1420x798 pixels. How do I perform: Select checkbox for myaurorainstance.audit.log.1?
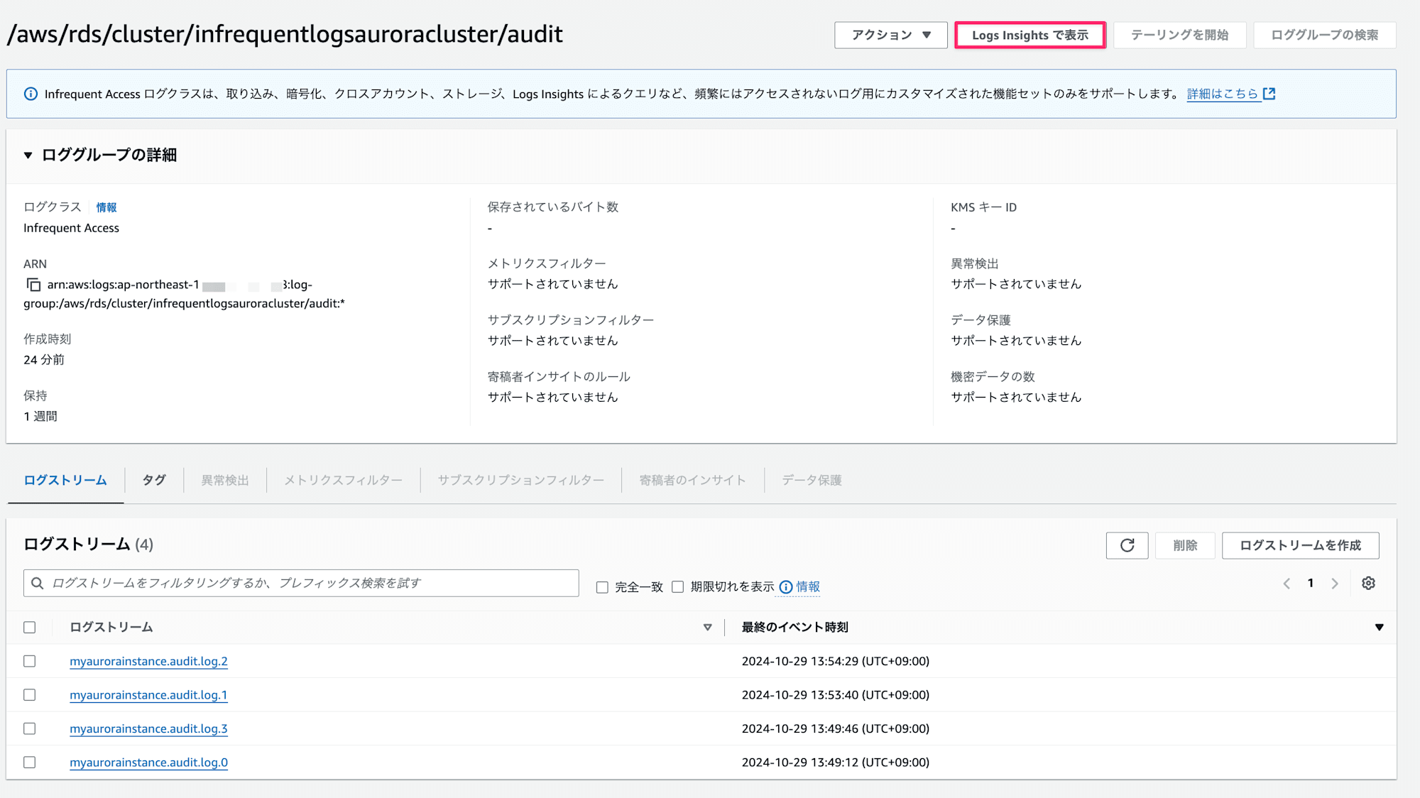[29, 695]
